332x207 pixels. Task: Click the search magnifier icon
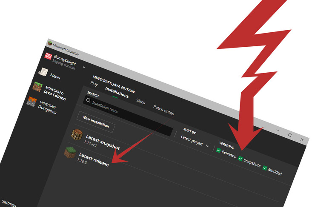tap(88, 100)
